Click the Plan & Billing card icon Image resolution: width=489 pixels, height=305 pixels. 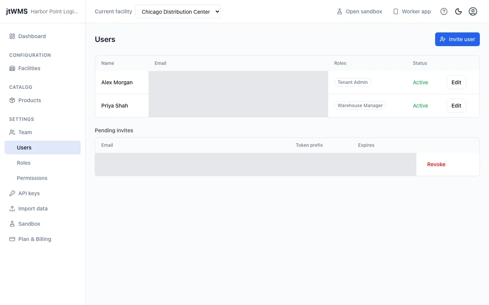point(12,239)
